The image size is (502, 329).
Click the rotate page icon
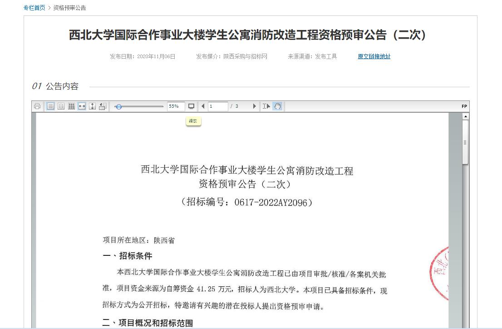click(x=103, y=106)
